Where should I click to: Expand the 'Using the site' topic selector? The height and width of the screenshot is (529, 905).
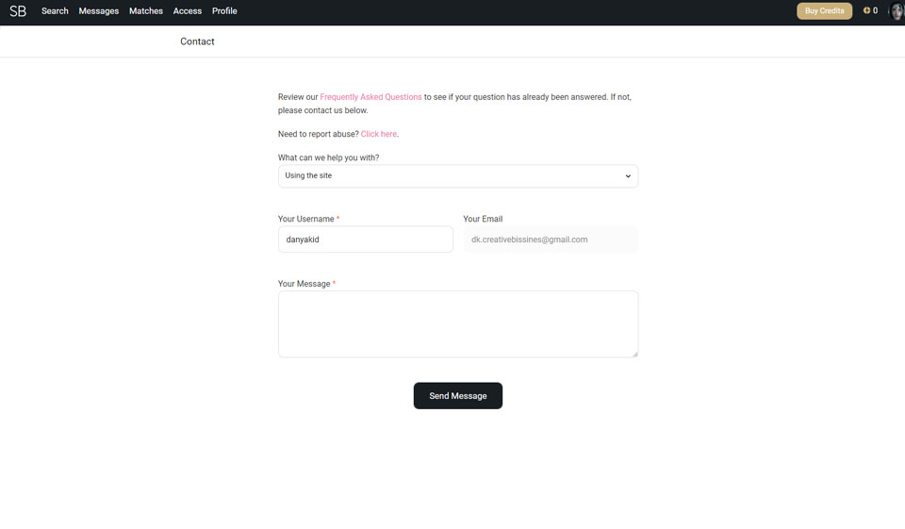(457, 176)
